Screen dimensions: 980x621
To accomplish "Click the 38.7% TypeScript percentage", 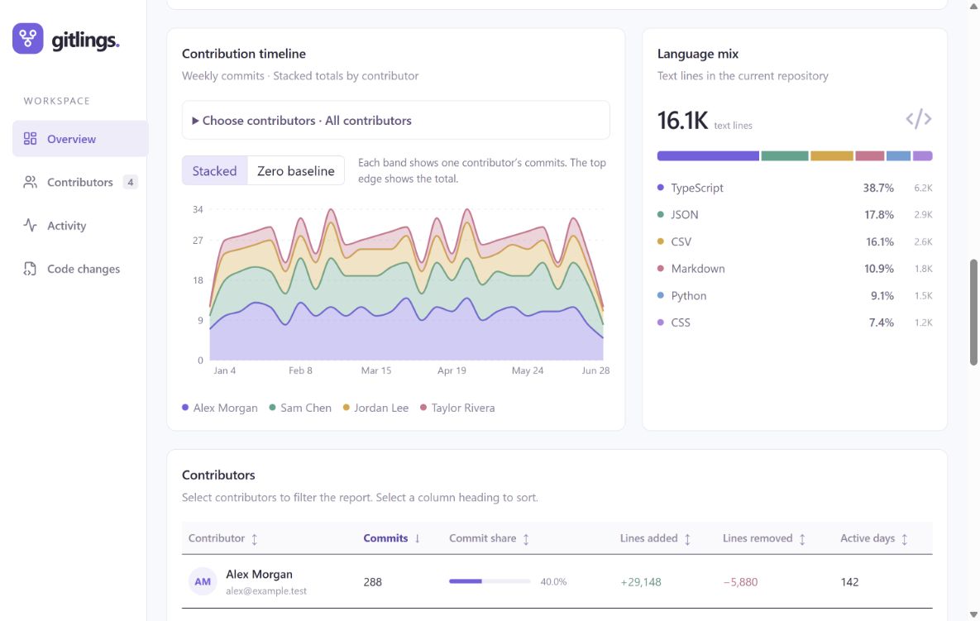I will 878,188.
